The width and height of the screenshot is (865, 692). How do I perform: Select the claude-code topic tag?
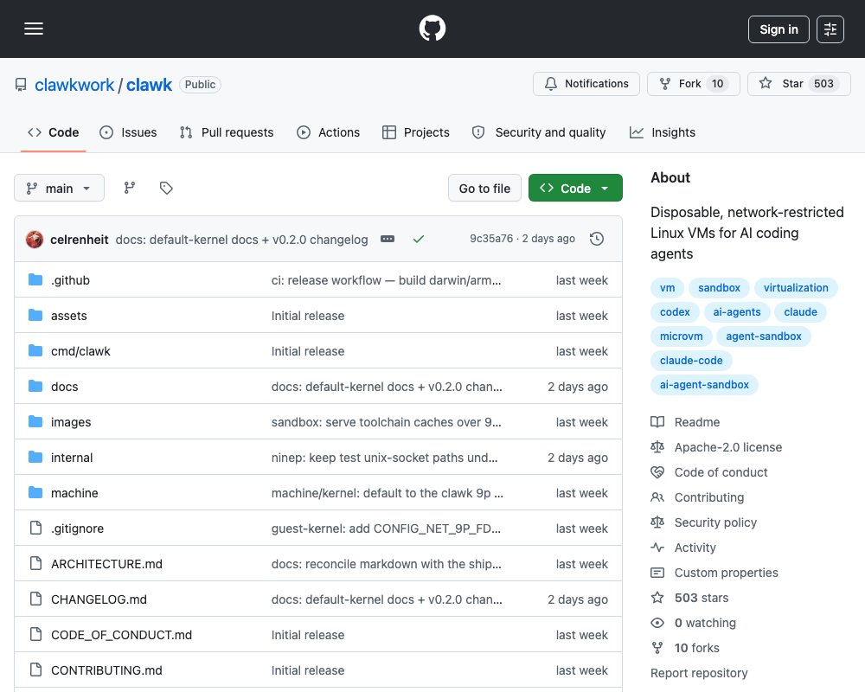pyautogui.click(x=690, y=361)
